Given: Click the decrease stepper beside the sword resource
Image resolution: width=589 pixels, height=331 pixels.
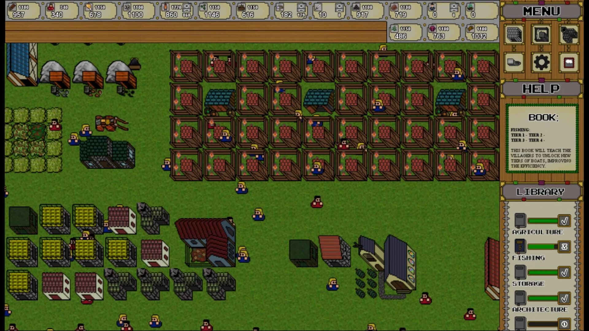Looking at the screenshot, I should point(339,10).
